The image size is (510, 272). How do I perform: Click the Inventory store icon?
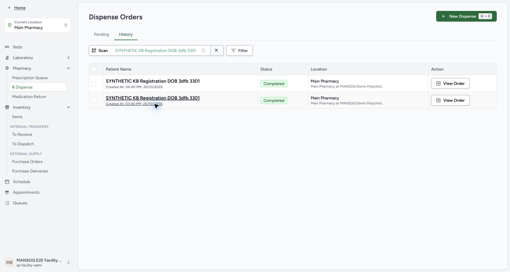click(x=7, y=107)
